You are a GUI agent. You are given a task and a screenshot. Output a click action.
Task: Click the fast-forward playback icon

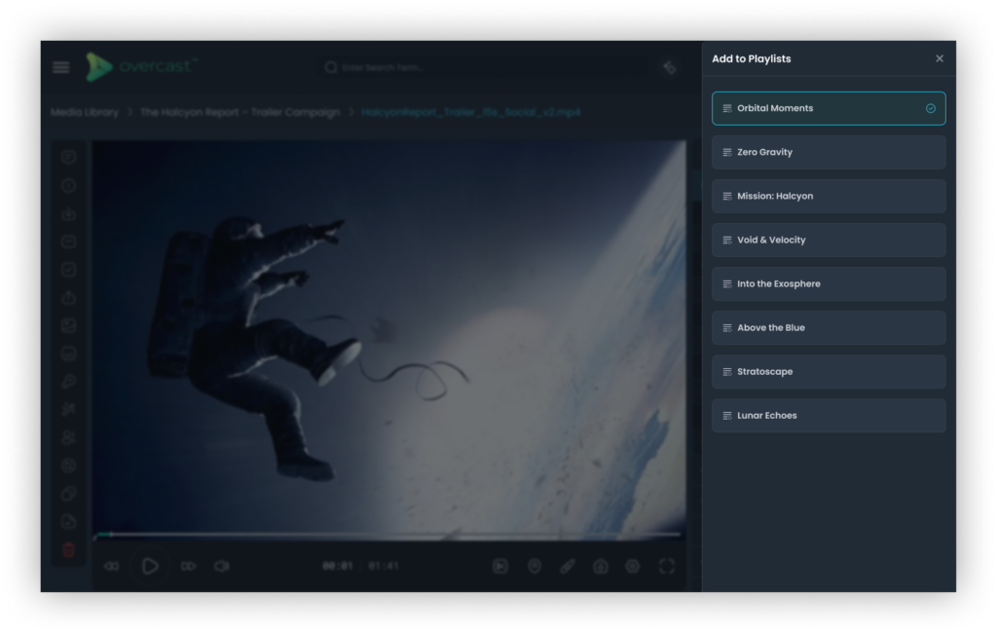(189, 566)
